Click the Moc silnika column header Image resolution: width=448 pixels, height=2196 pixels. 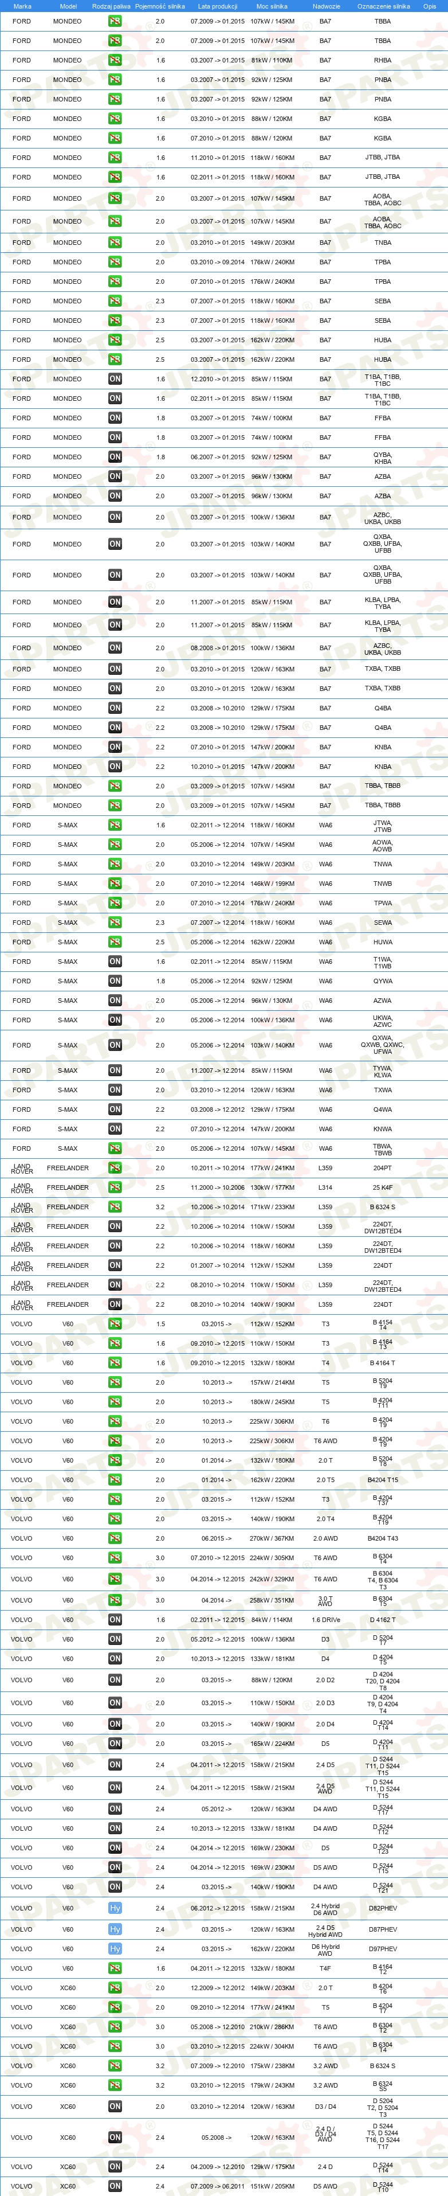pos(272,6)
